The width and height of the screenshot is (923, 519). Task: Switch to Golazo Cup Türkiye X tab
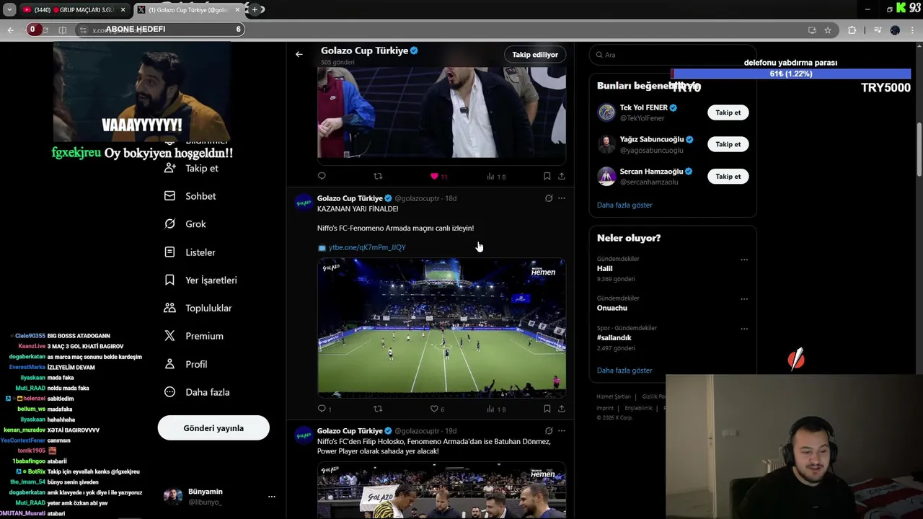pyautogui.click(x=190, y=9)
